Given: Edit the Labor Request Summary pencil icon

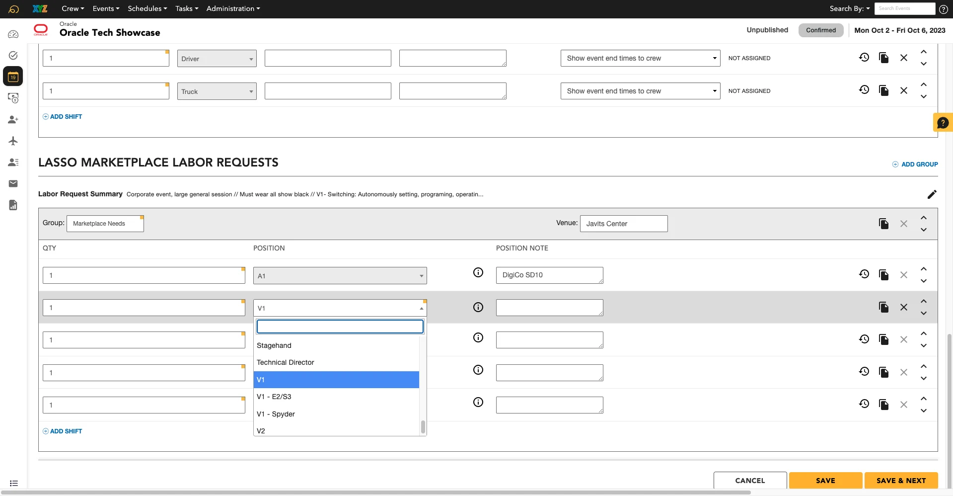Looking at the screenshot, I should [x=932, y=194].
